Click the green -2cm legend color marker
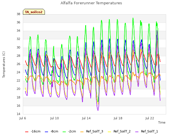 coord(64,132)
